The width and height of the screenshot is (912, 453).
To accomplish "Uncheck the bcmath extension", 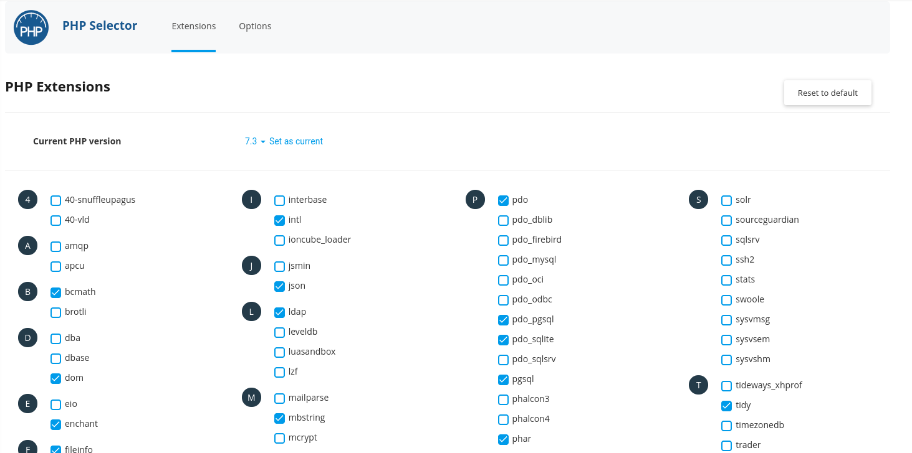I will tap(56, 292).
